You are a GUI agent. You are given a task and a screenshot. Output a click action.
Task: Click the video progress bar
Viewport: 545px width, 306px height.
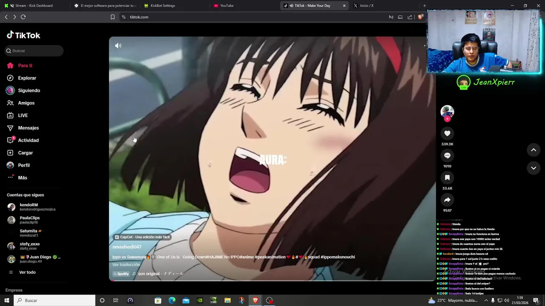272,280
